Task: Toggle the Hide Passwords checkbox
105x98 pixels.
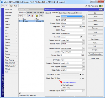Action: pyautogui.click(x=86, y=6)
